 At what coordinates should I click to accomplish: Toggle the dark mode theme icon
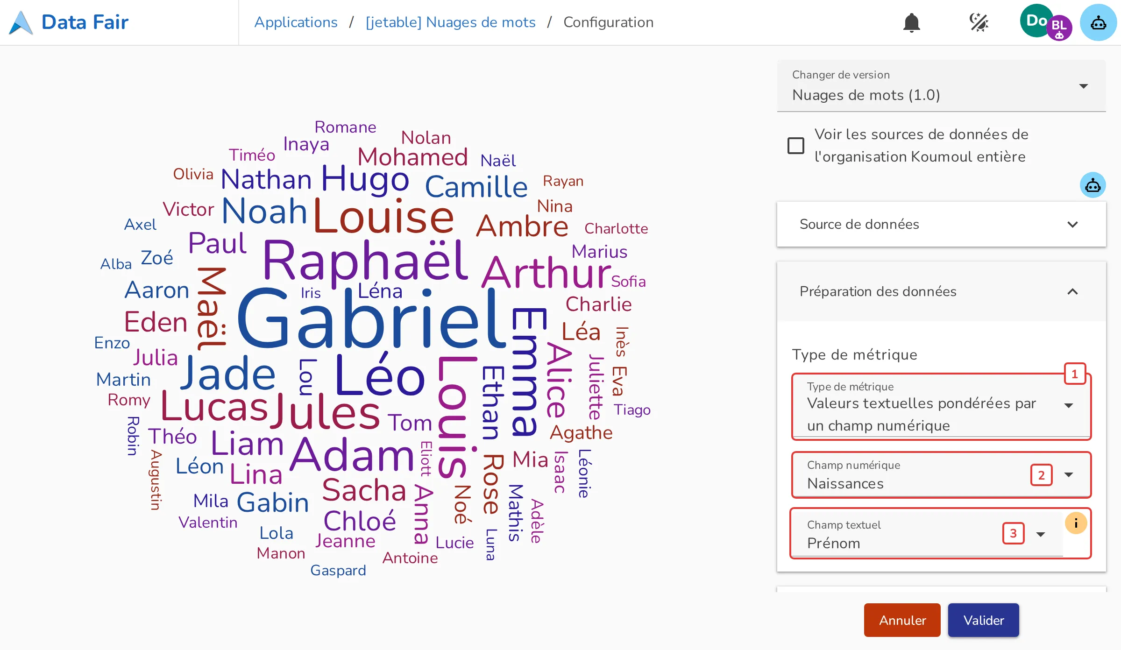click(979, 22)
